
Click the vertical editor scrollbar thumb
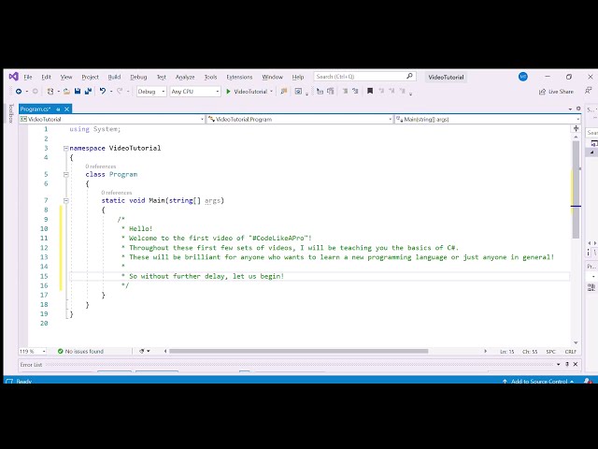tap(576, 189)
